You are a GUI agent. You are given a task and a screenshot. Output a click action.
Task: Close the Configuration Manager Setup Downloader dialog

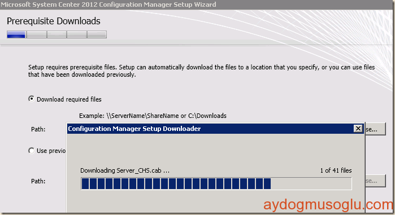[358, 129]
